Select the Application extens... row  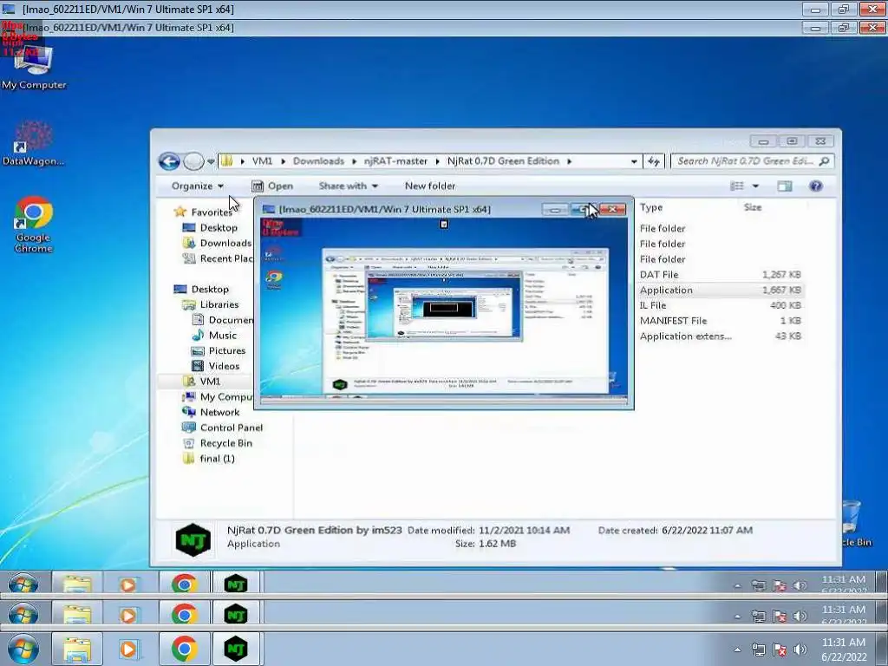[x=720, y=336]
